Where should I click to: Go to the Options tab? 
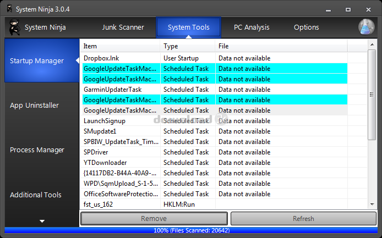(306, 27)
